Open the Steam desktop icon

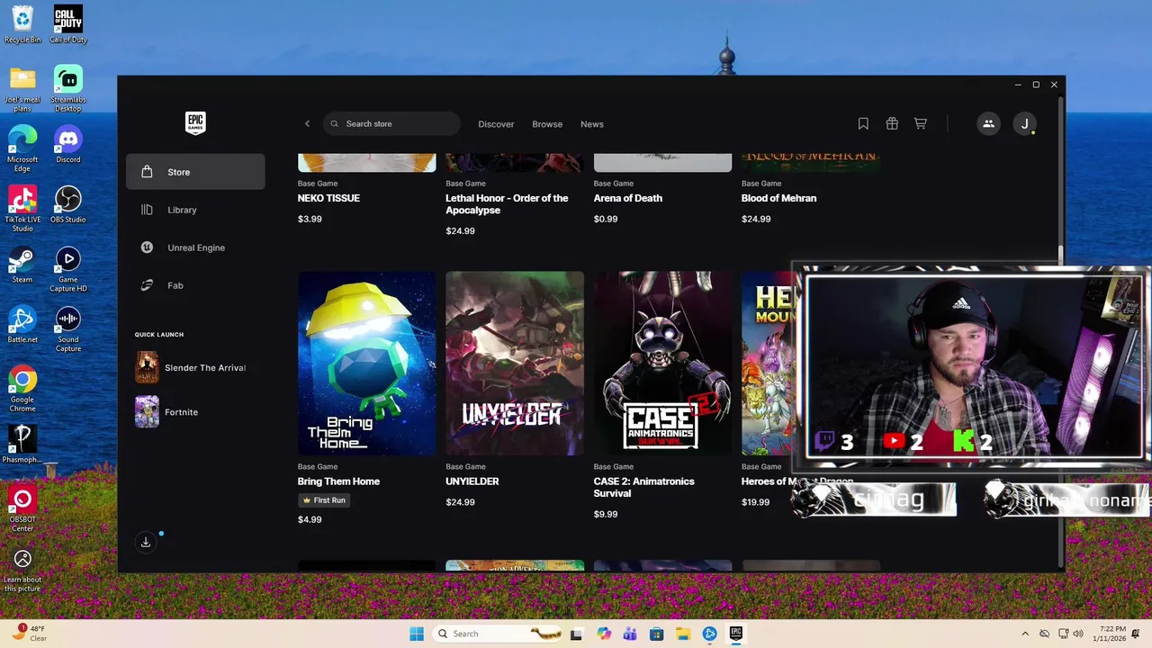coord(22,265)
